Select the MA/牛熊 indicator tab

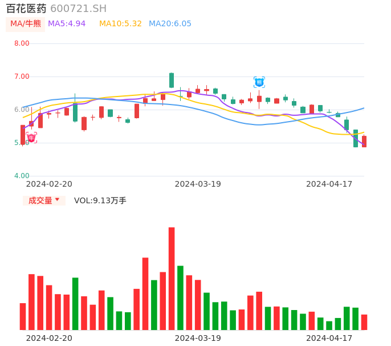tap(26, 24)
